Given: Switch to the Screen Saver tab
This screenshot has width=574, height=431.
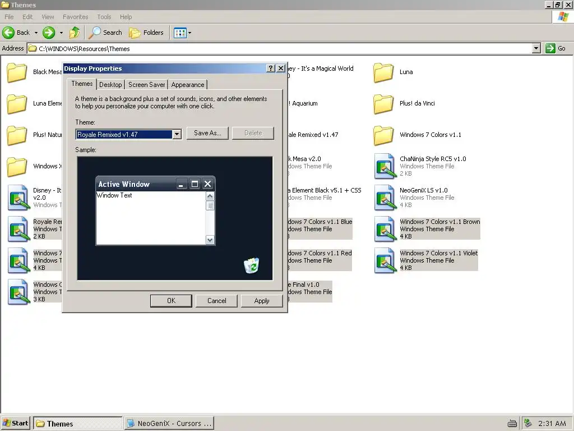Looking at the screenshot, I should 146,85.
